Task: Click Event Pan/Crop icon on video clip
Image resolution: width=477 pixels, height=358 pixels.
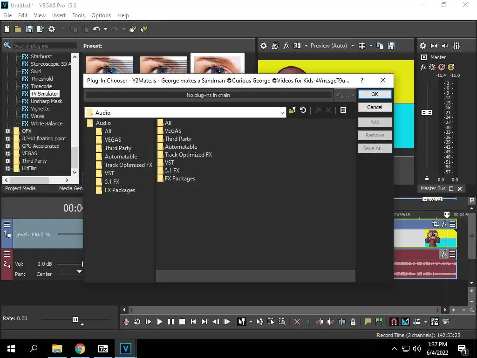Action: 436,224
